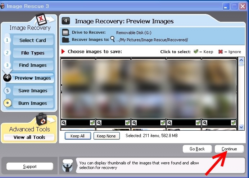Uncheck the keep mark on fifth thumbnail
The image size is (249, 178).
233,123
